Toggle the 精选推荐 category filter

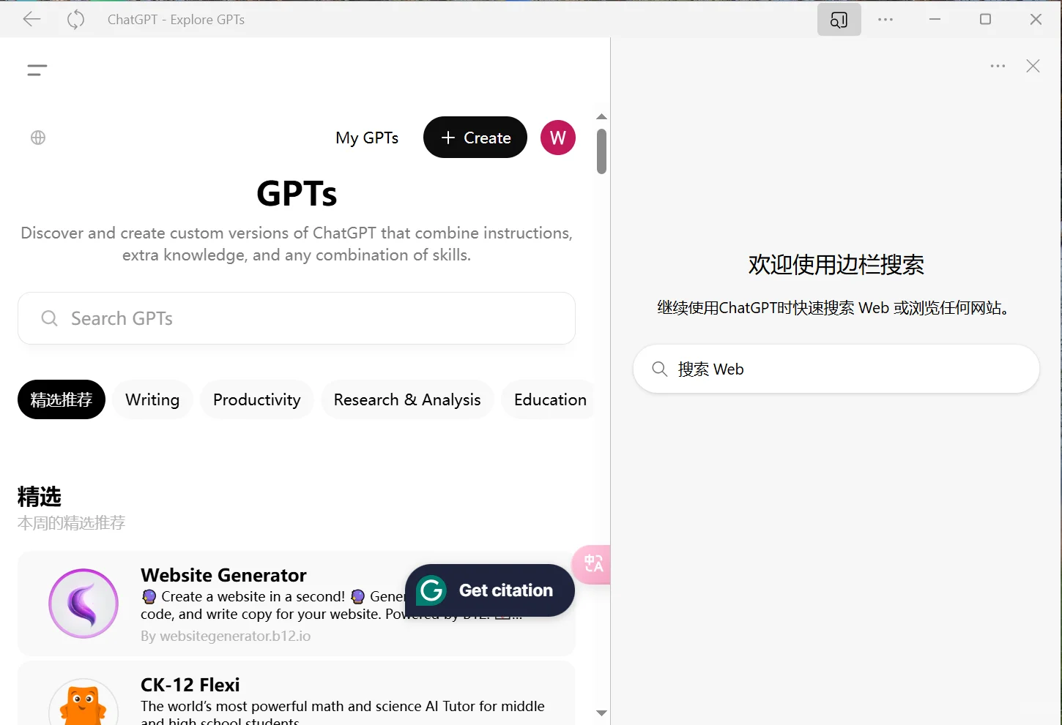(61, 399)
